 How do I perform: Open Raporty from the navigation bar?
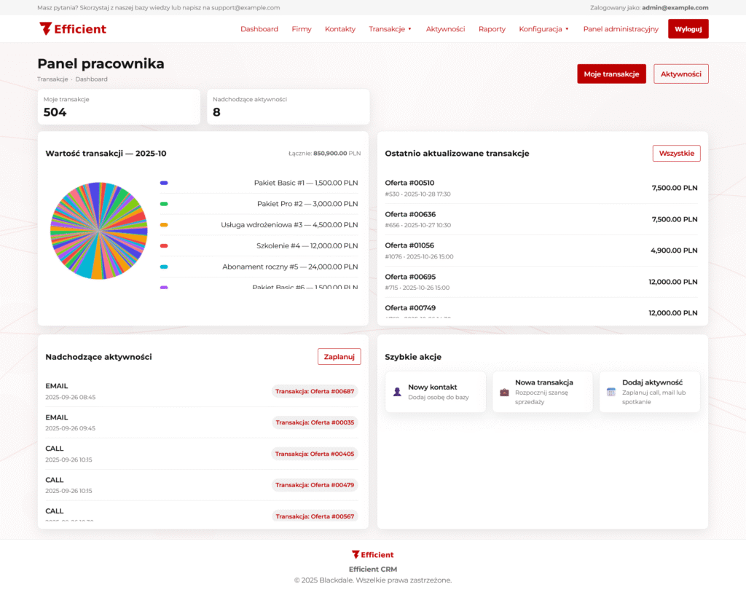[x=492, y=29]
